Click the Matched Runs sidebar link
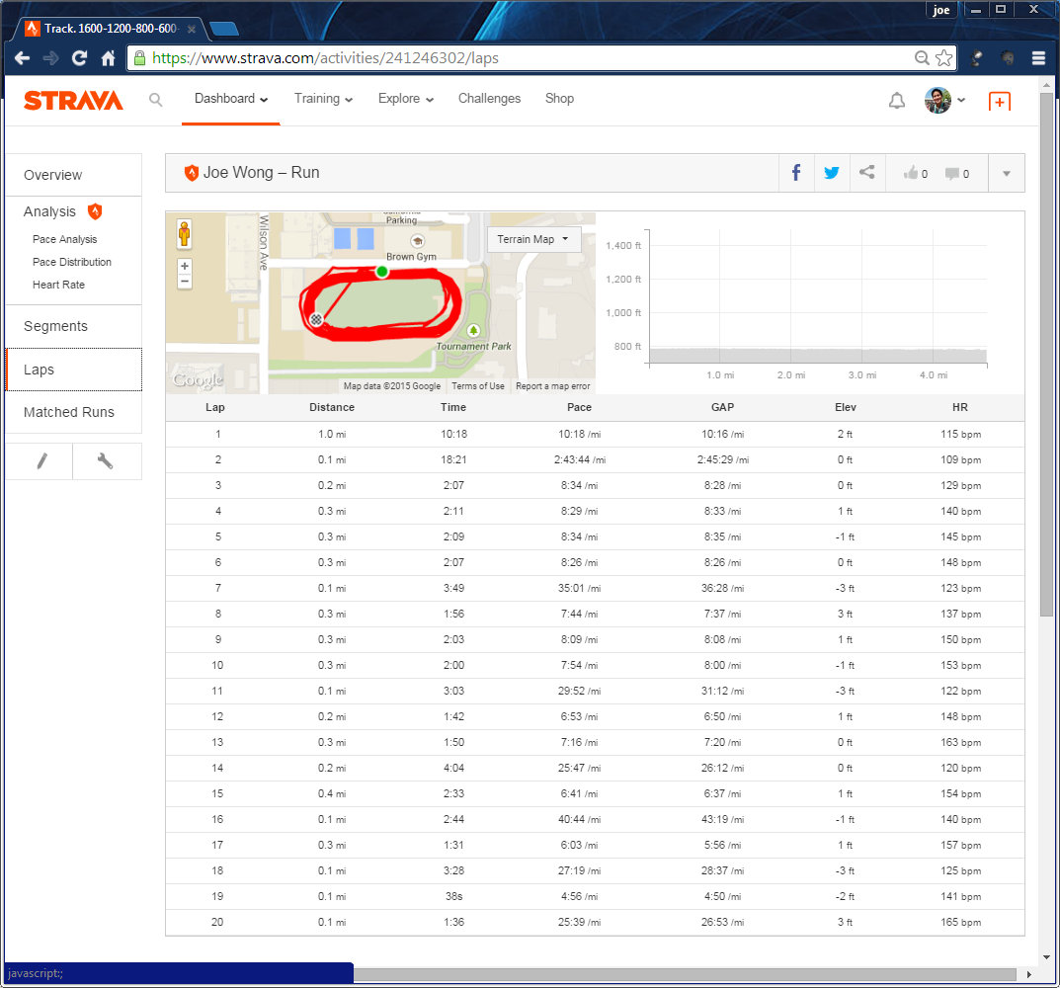 tap(69, 412)
